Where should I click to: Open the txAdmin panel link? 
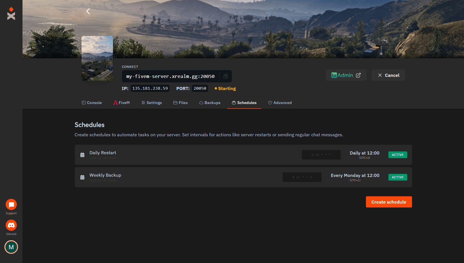[346, 75]
